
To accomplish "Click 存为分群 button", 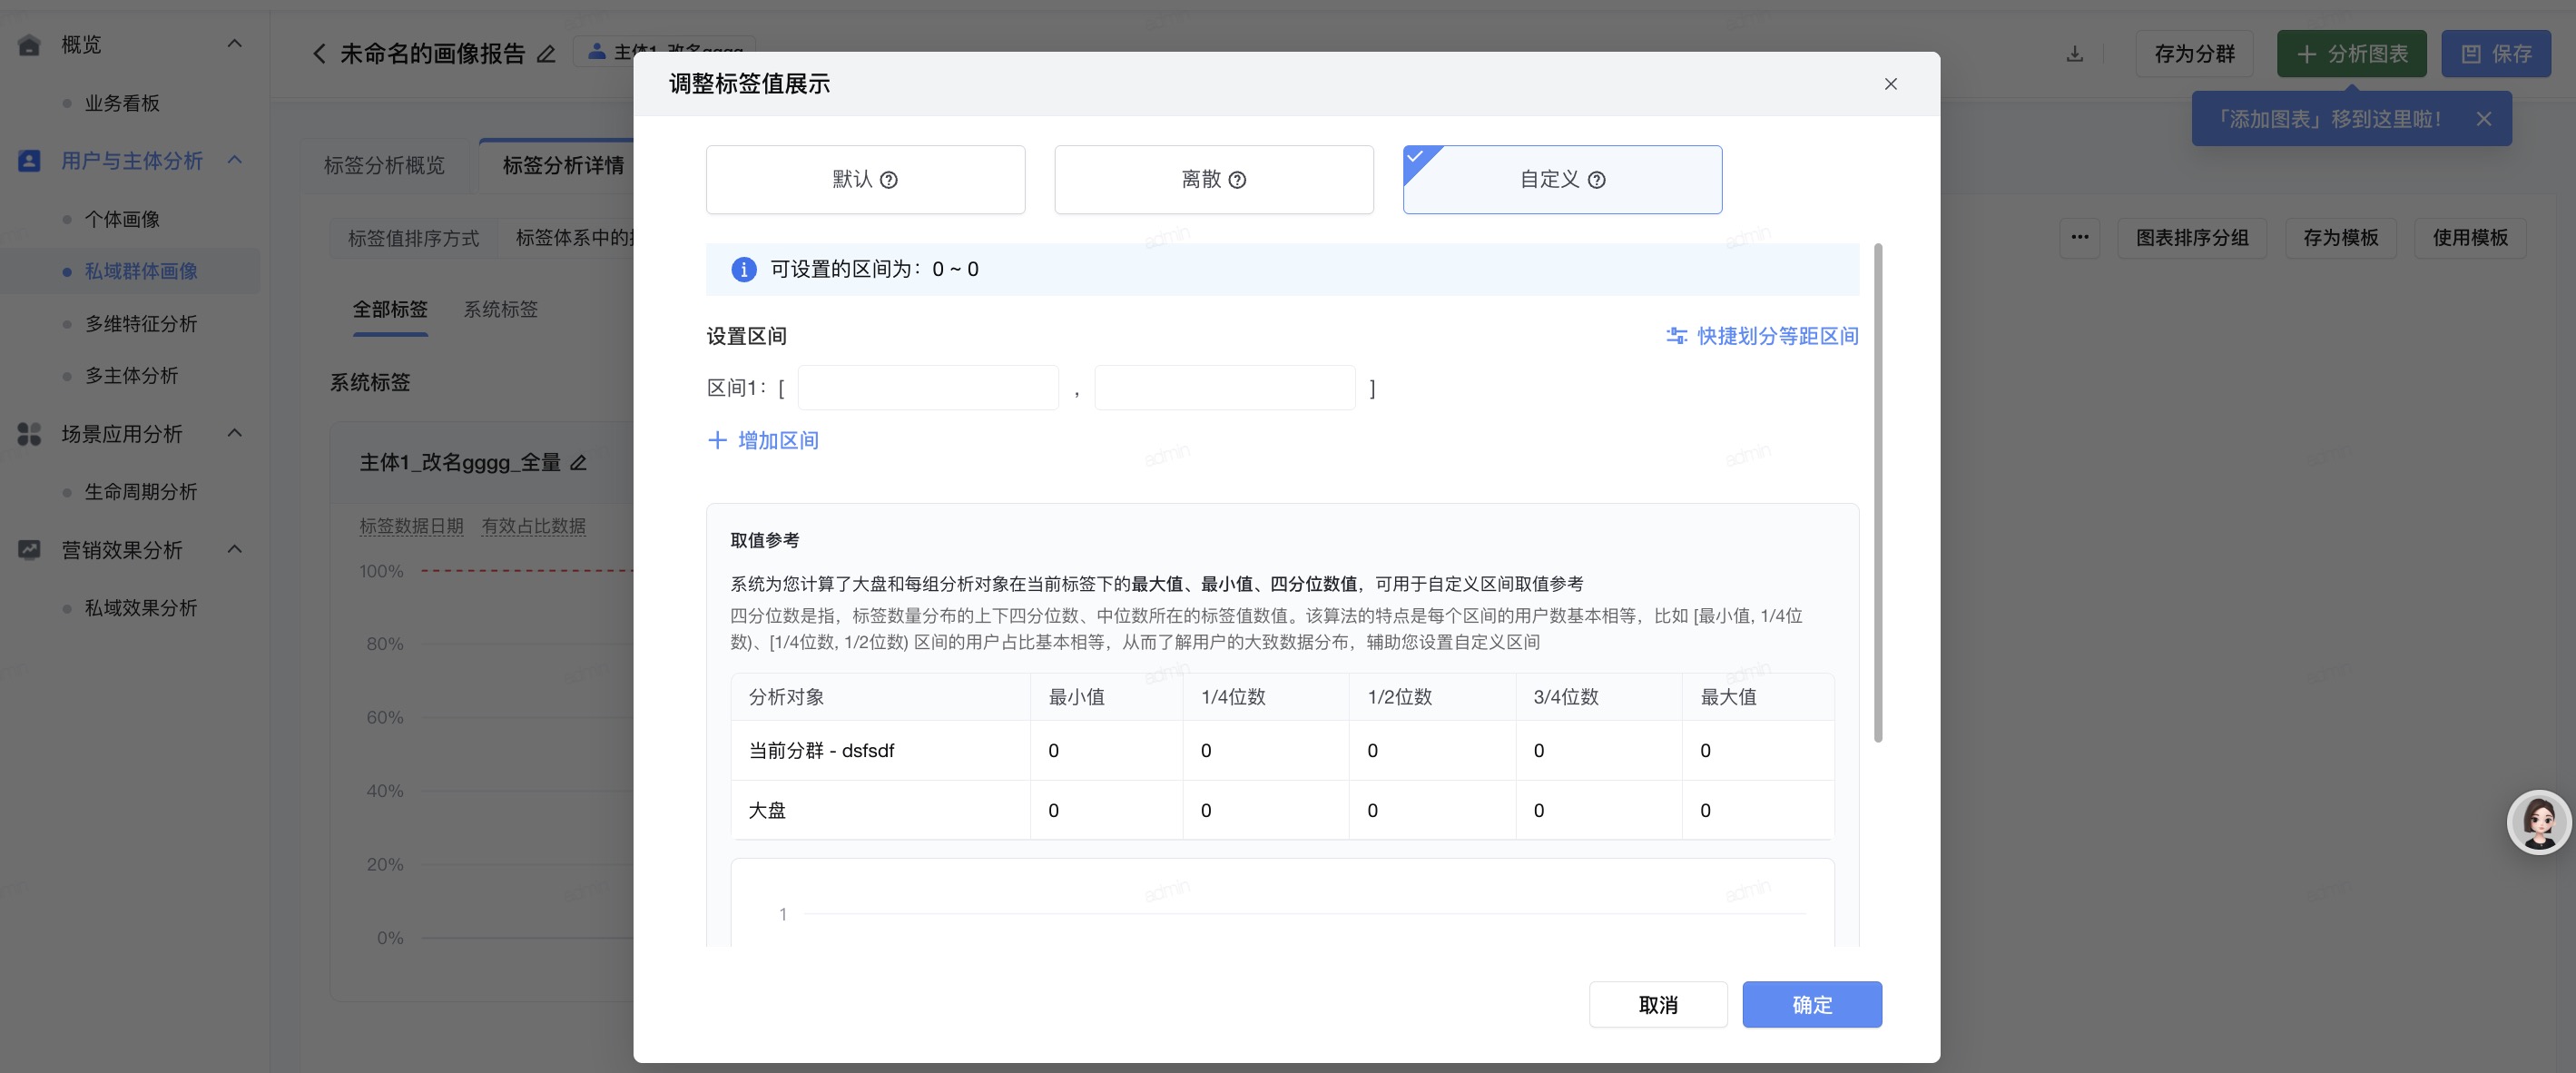I will pyautogui.click(x=2194, y=54).
